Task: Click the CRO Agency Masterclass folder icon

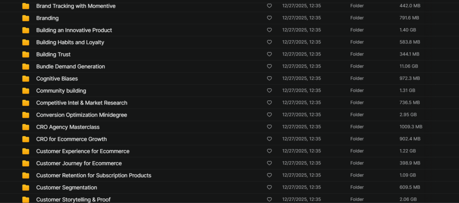Action: click(x=26, y=127)
